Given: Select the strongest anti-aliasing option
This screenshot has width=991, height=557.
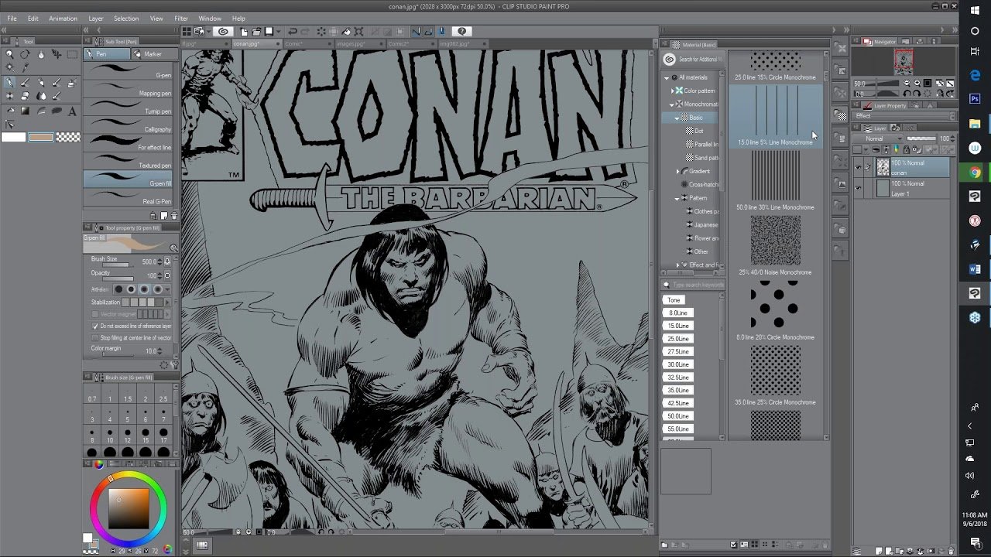Looking at the screenshot, I should 158,289.
